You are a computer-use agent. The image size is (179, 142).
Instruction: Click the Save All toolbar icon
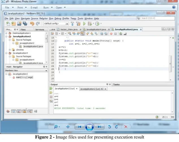(25, 24)
